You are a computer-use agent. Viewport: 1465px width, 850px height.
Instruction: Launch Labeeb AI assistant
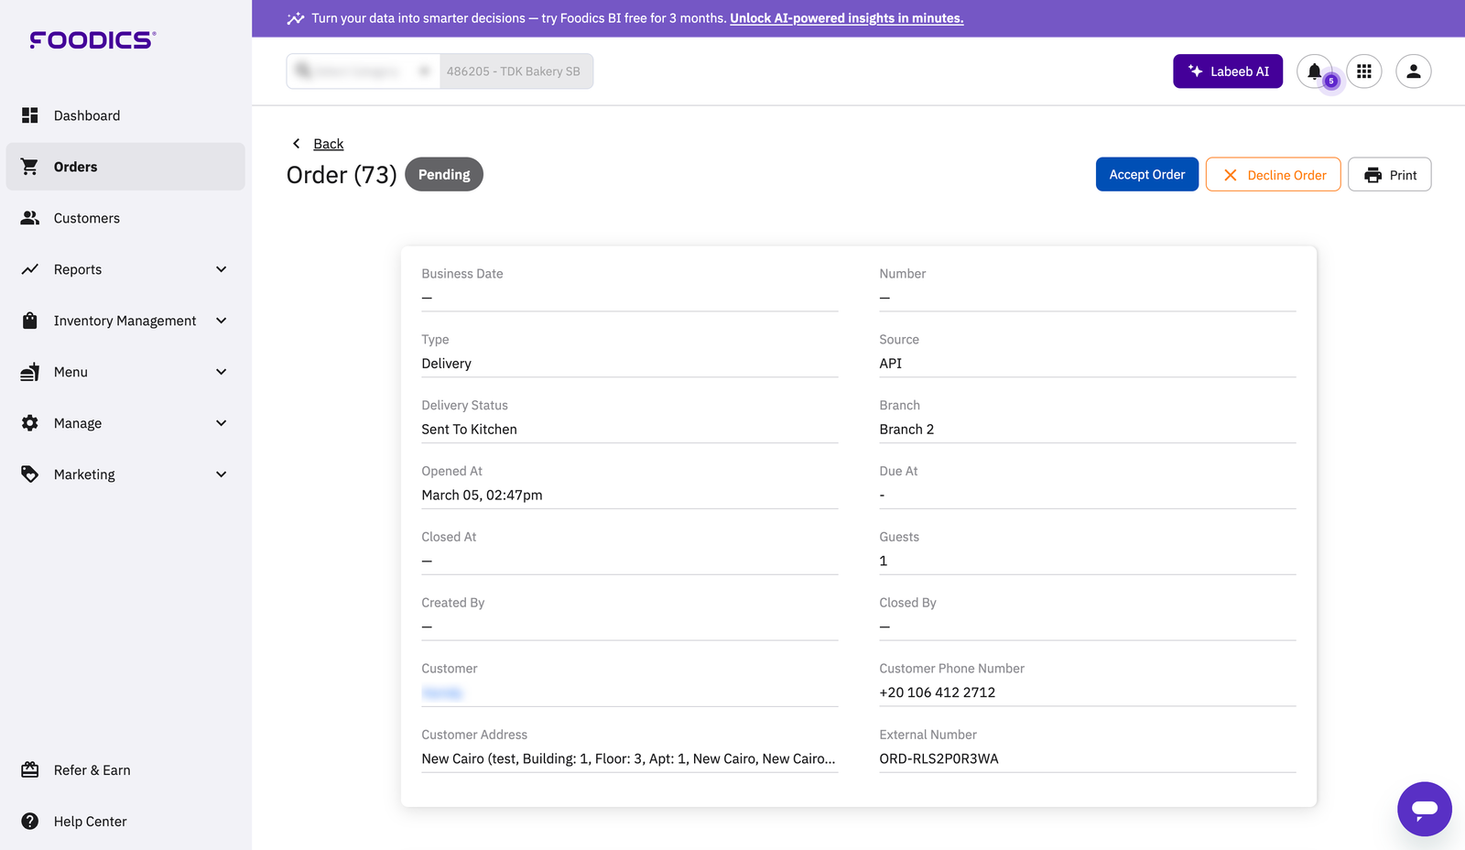(x=1228, y=71)
